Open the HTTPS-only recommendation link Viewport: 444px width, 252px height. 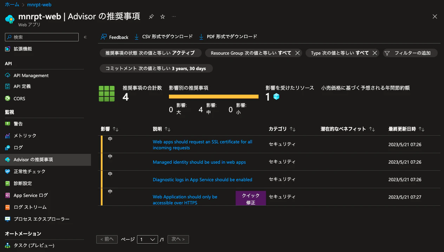point(185,200)
